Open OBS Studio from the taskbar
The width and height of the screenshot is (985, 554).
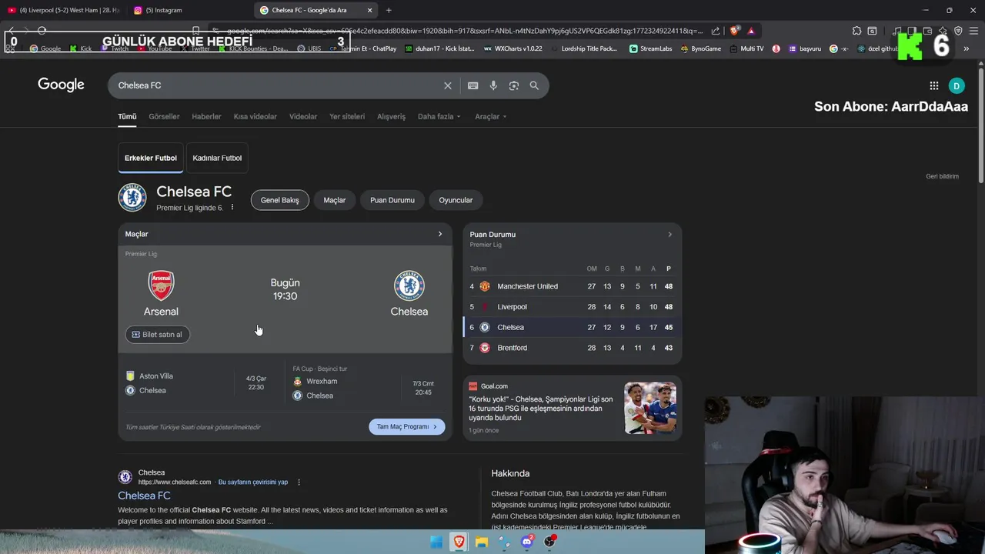tap(550, 542)
